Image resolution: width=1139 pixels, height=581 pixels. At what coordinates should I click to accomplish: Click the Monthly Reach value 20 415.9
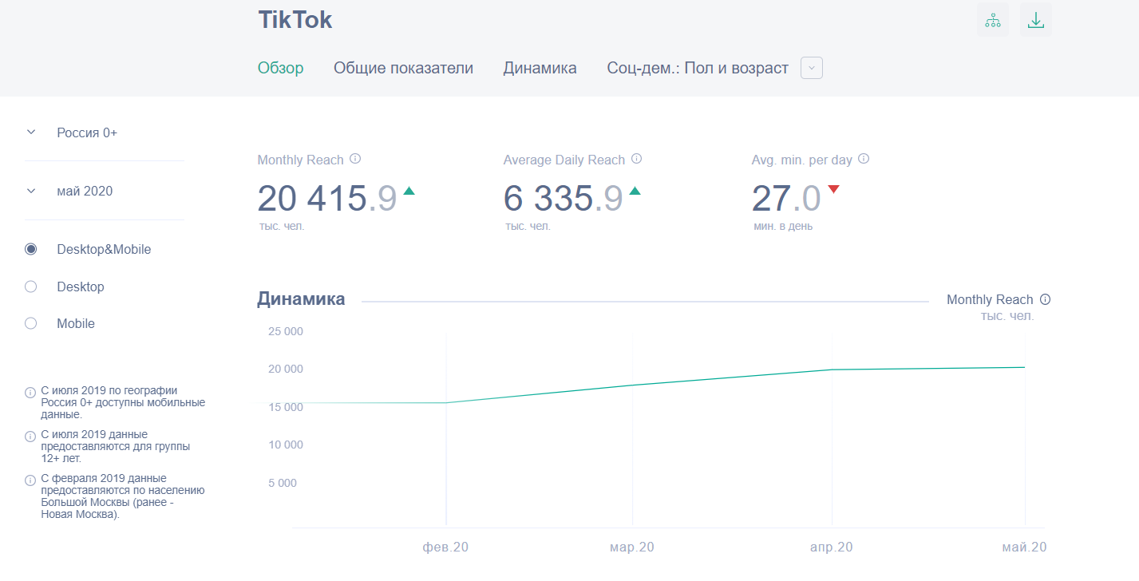[326, 198]
